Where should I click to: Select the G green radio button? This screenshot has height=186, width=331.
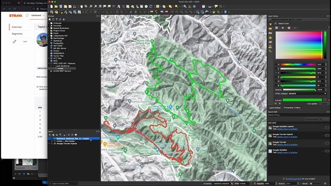(x=276, y=81)
